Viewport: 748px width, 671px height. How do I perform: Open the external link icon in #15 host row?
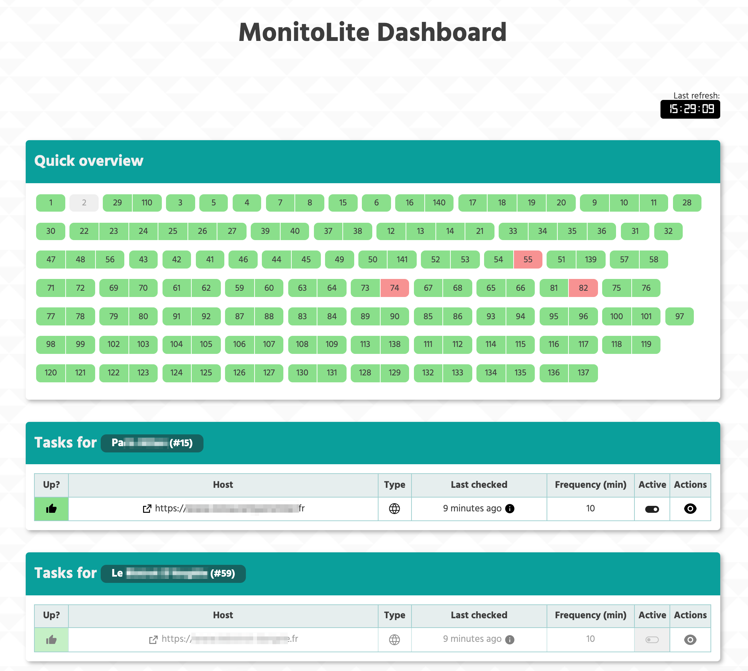tap(147, 509)
